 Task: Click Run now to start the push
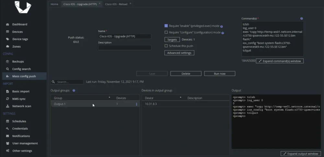point(220,74)
